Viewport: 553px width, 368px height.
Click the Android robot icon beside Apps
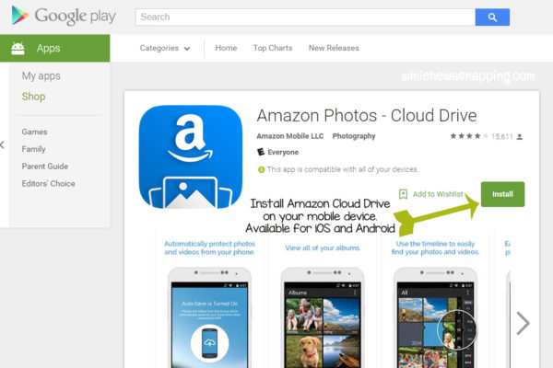[18, 48]
